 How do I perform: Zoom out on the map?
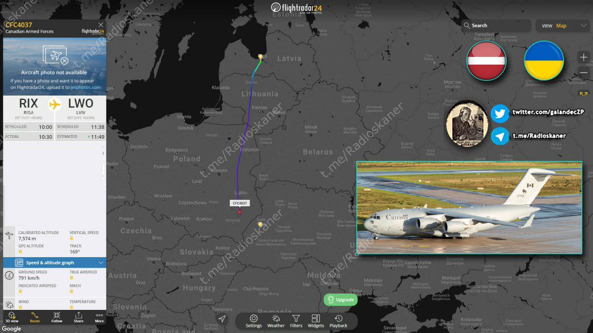coord(584,73)
